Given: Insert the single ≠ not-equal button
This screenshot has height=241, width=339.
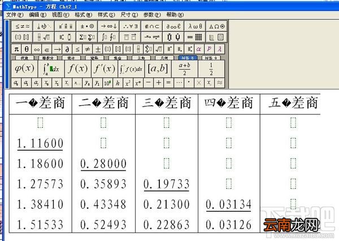Looking at the screenshot, I should (x=88, y=49).
